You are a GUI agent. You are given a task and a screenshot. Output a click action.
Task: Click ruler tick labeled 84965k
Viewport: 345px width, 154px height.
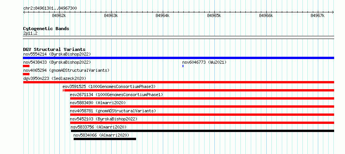click(x=214, y=15)
